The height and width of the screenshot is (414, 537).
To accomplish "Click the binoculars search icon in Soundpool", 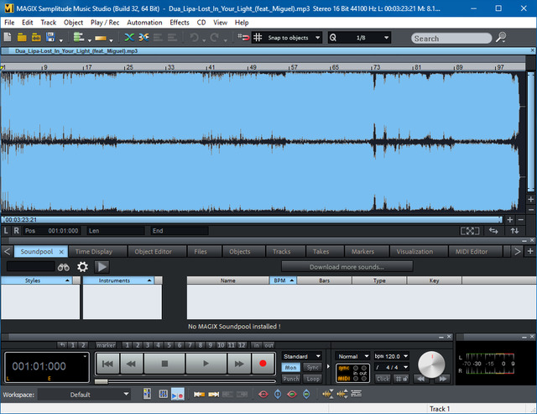I will [64, 266].
